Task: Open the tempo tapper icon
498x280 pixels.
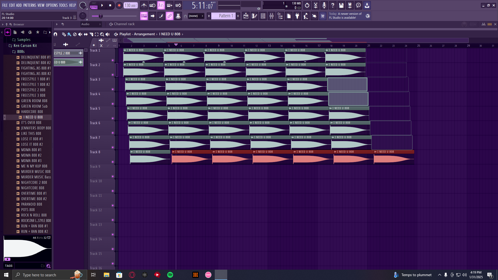Action: click(x=306, y=16)
